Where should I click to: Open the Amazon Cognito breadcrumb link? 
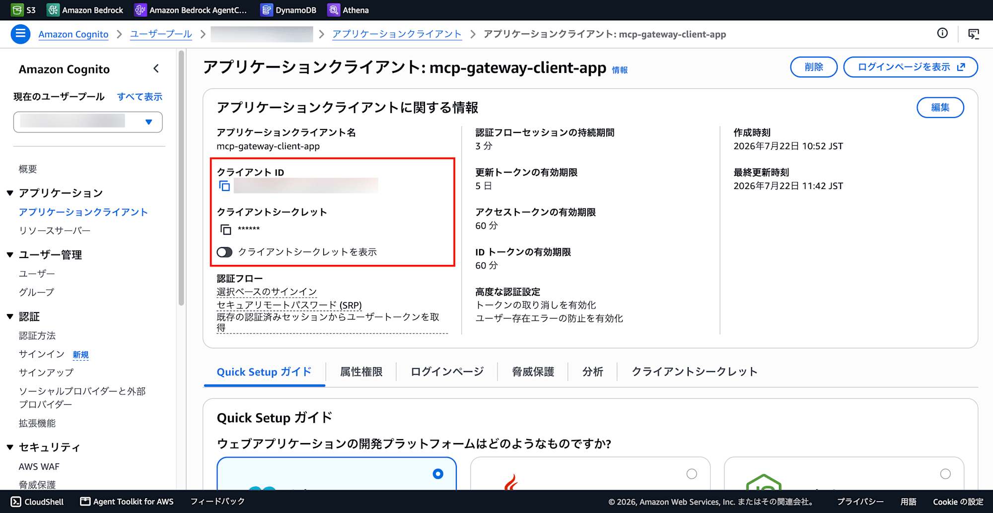coord(73,34)
